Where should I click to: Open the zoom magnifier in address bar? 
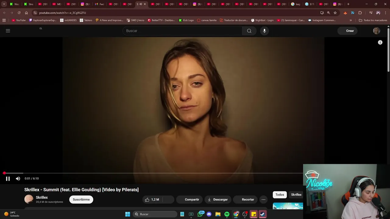[x=328, y=13]
